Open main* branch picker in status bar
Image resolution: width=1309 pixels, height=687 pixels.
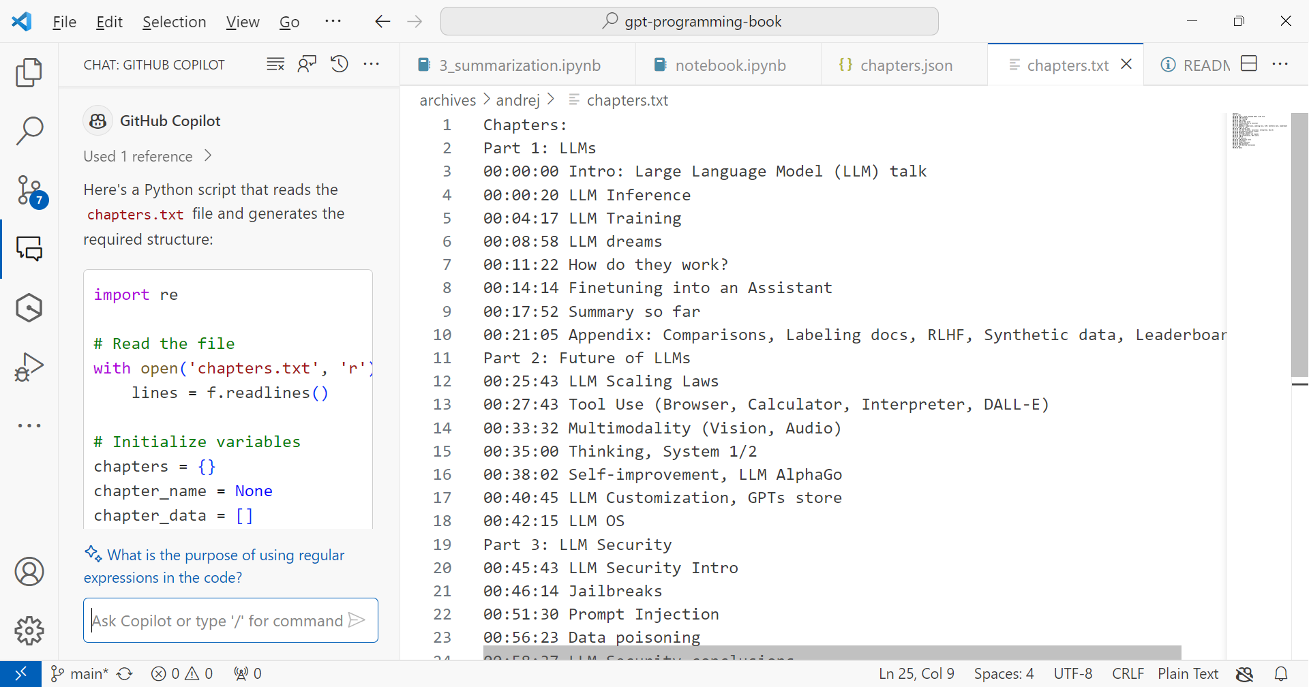tap(80, 673)
